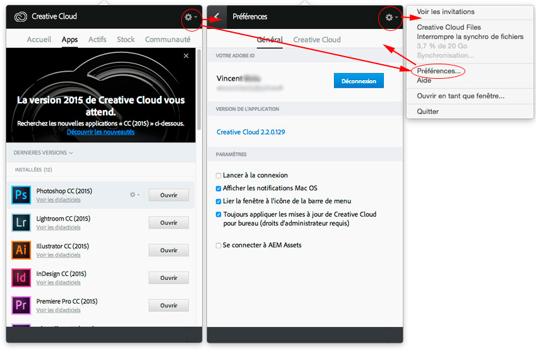
Task: Expand the DERNIERES VERSIONS filter dropdown
Action: 43,152
